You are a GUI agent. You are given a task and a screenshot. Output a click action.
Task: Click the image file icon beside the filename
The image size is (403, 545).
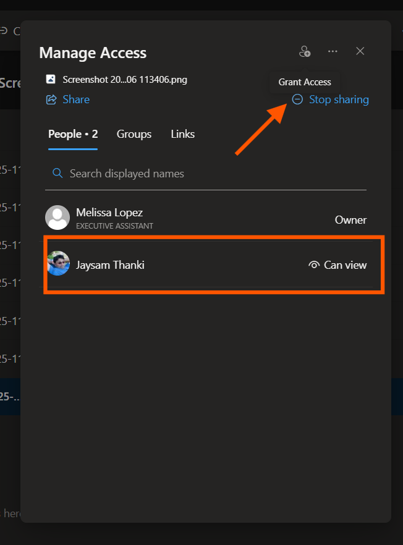[x=51, y=80]
